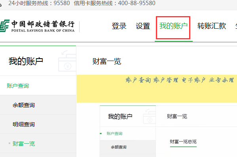
Task: Click the 24小时服务热线:95580 text
Action: 39,3
